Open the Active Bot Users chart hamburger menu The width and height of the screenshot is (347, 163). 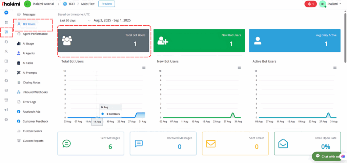pos(335,68)
